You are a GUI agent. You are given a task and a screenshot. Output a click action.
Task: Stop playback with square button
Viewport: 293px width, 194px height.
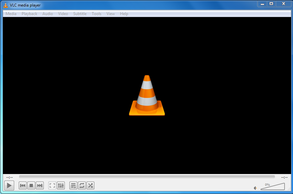(x=31, y=186)
